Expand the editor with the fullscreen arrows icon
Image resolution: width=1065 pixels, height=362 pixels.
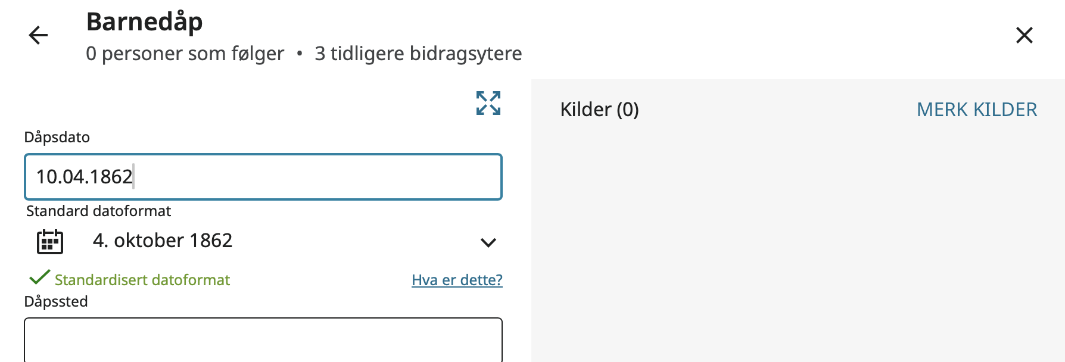(488, 103)
